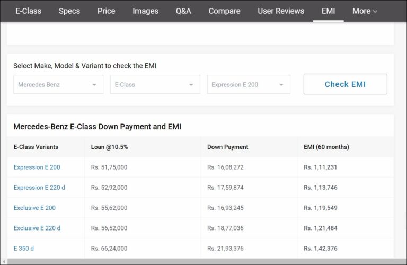407x265 pixels.
Task: View the User Reviews tab
Action: pos(281,11)
